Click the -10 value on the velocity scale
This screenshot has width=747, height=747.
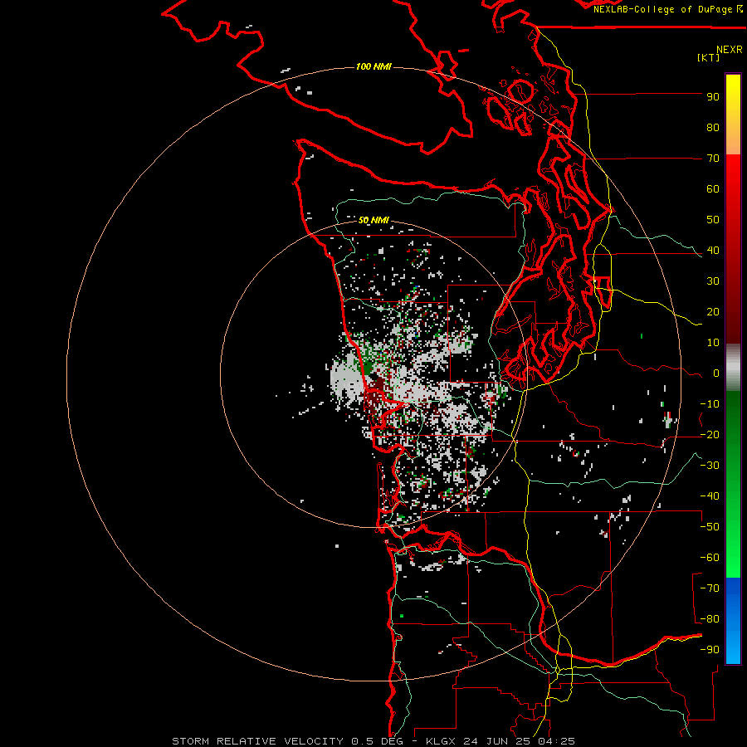(x=710, y=404)
